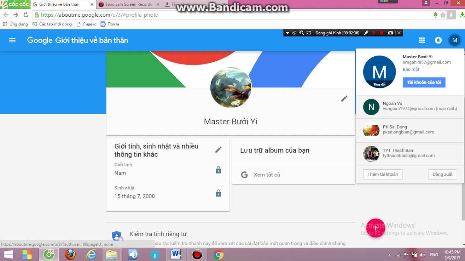This screenshot has height=261, width=465.
Task: Click the lock icon beside Sinh nhật
Action: (218, 193)
